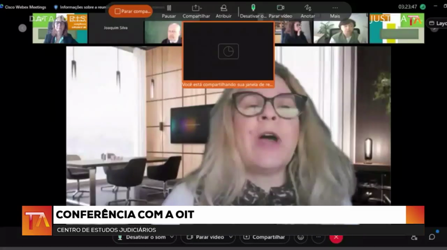Open the Compartilhar icon in top toolbar
The height and width of the screenshot is (250, 447).
click(x=196, y=8)
